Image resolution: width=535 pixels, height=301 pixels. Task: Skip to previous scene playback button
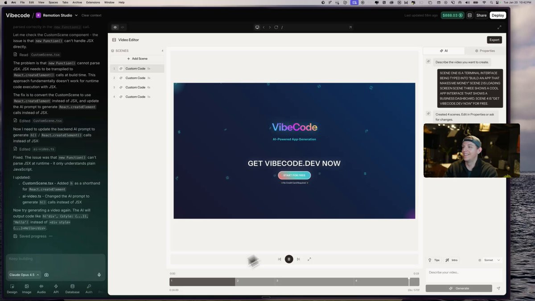coord(280,259)
